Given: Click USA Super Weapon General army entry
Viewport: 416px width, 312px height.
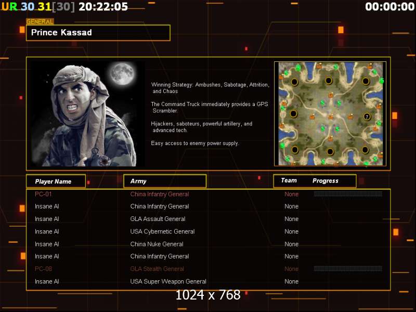Looking at the screenshot, I should click(168, 281).
